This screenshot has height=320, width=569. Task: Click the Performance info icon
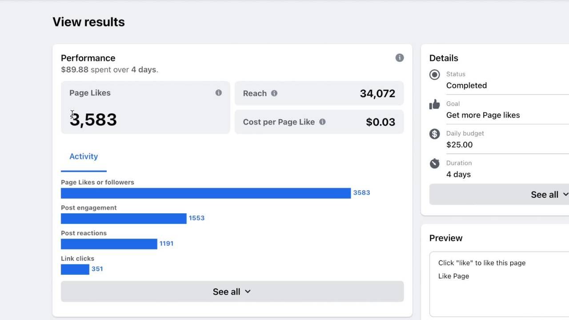tap(400, 58)
